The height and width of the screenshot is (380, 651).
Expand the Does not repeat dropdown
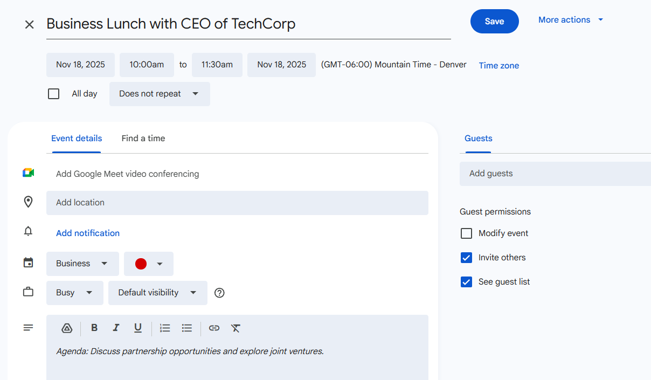160,94
